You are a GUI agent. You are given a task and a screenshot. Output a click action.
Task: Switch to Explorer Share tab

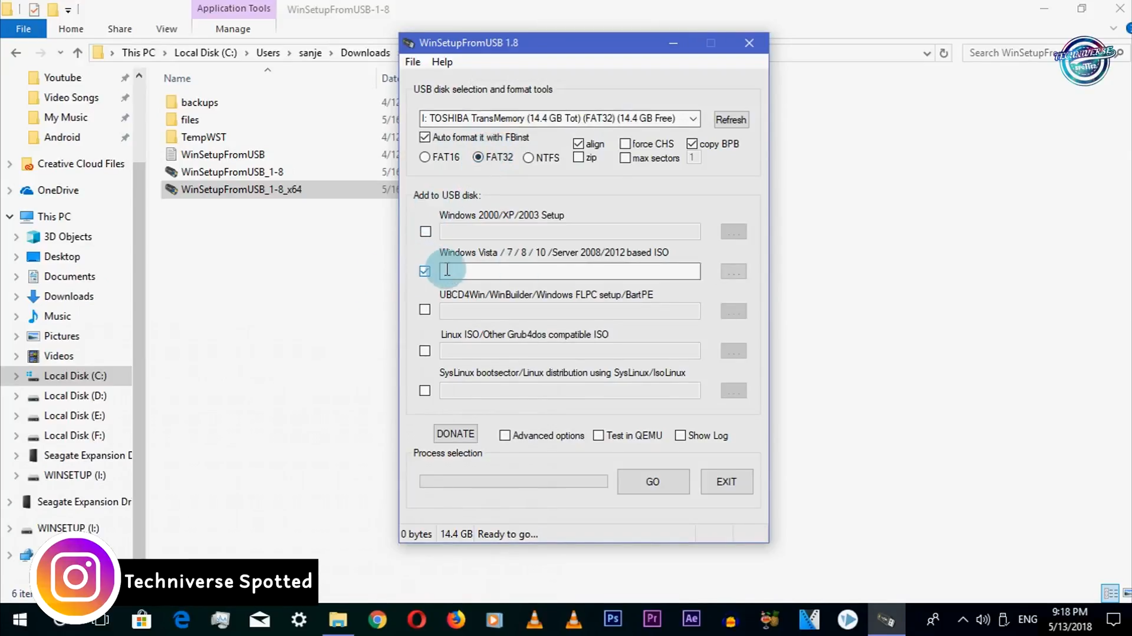tap(120, 29)
